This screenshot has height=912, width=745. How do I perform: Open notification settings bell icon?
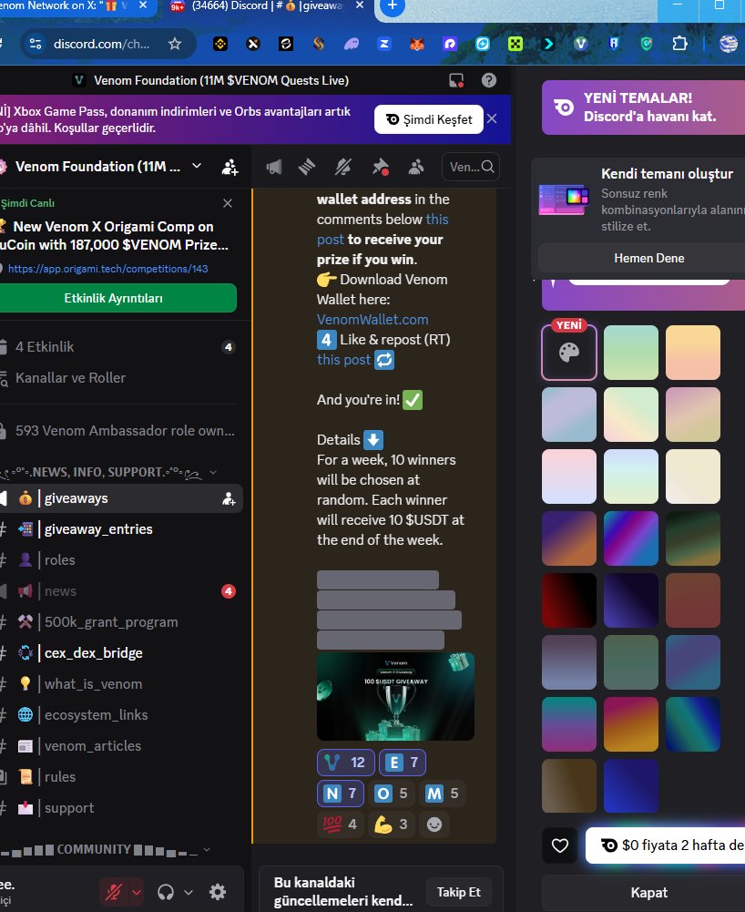click(x=343, y=168)
